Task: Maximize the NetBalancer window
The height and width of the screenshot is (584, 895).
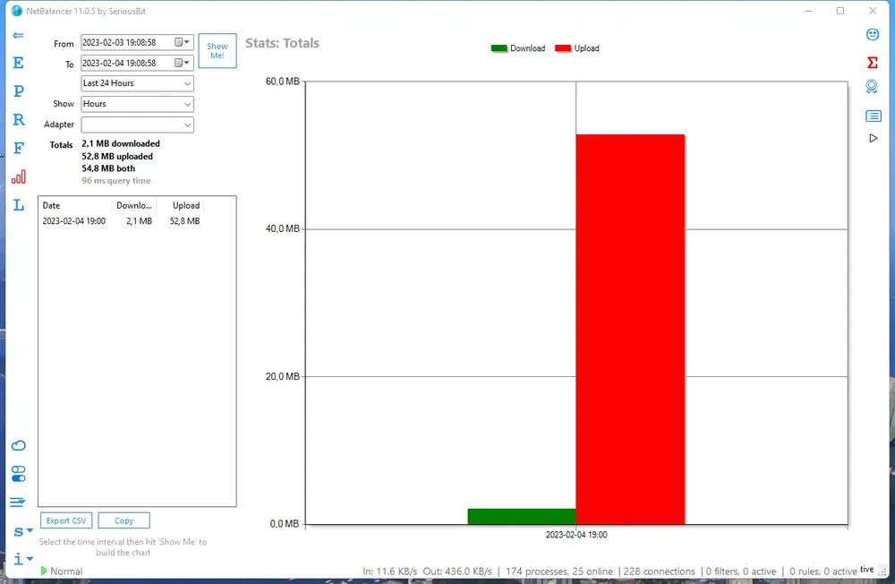Action: point(840,11)
